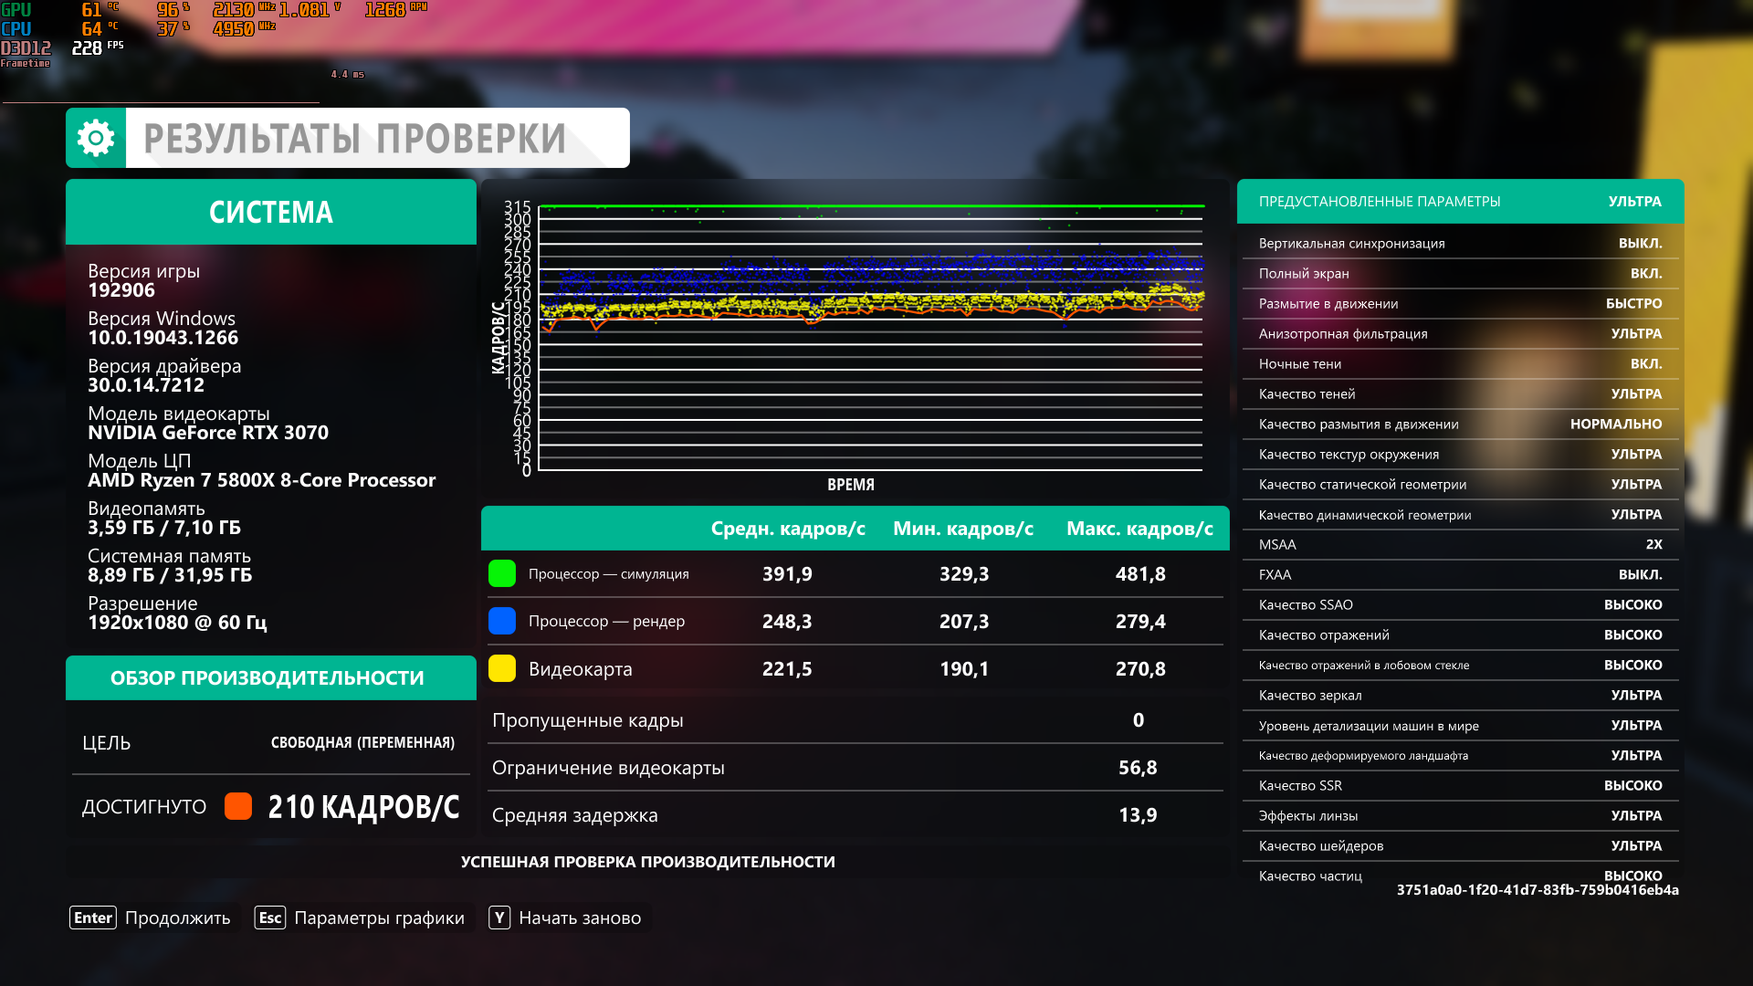
Task: Click the green Процессор — симуляция legend square
Action: click(502, 573)
